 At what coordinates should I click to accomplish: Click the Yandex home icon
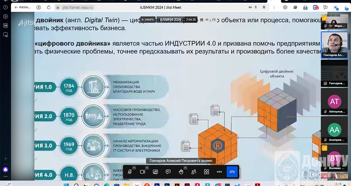coord(39,7)
